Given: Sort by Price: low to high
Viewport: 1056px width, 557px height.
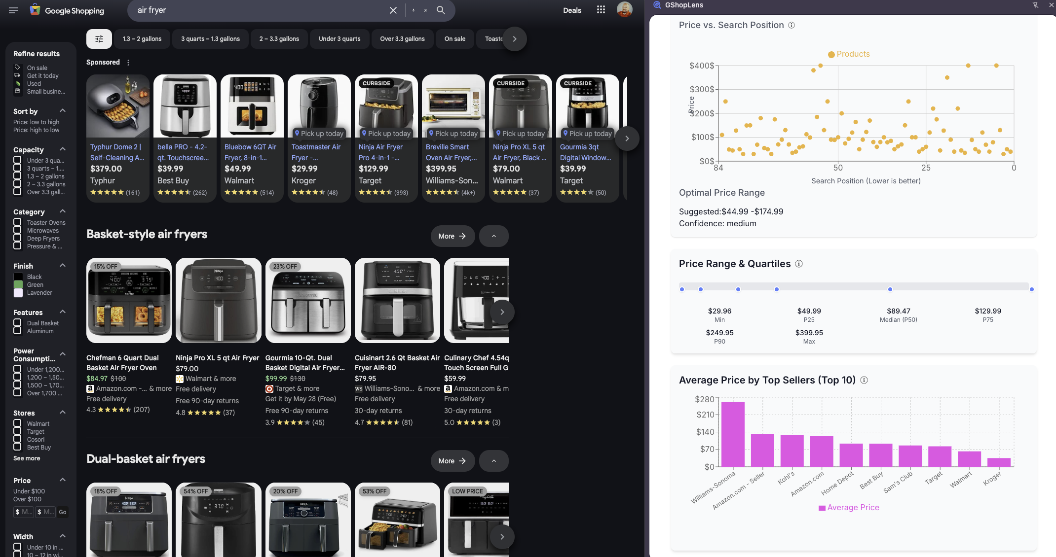Looking at the screenshot, I should click(36, 122).
